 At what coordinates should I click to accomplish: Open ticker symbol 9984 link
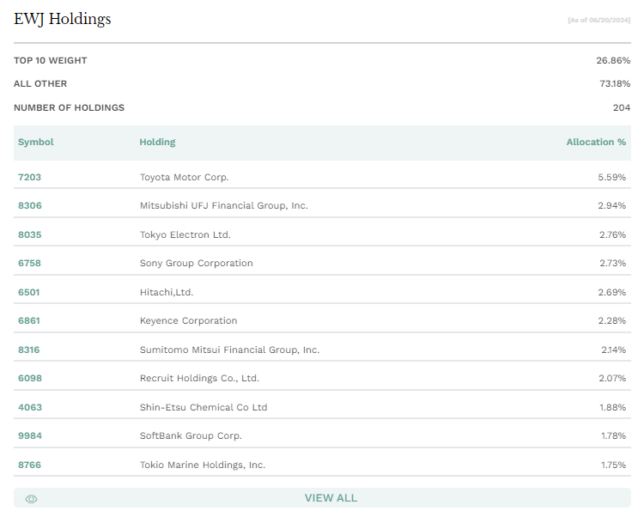(x=30, y=435)
